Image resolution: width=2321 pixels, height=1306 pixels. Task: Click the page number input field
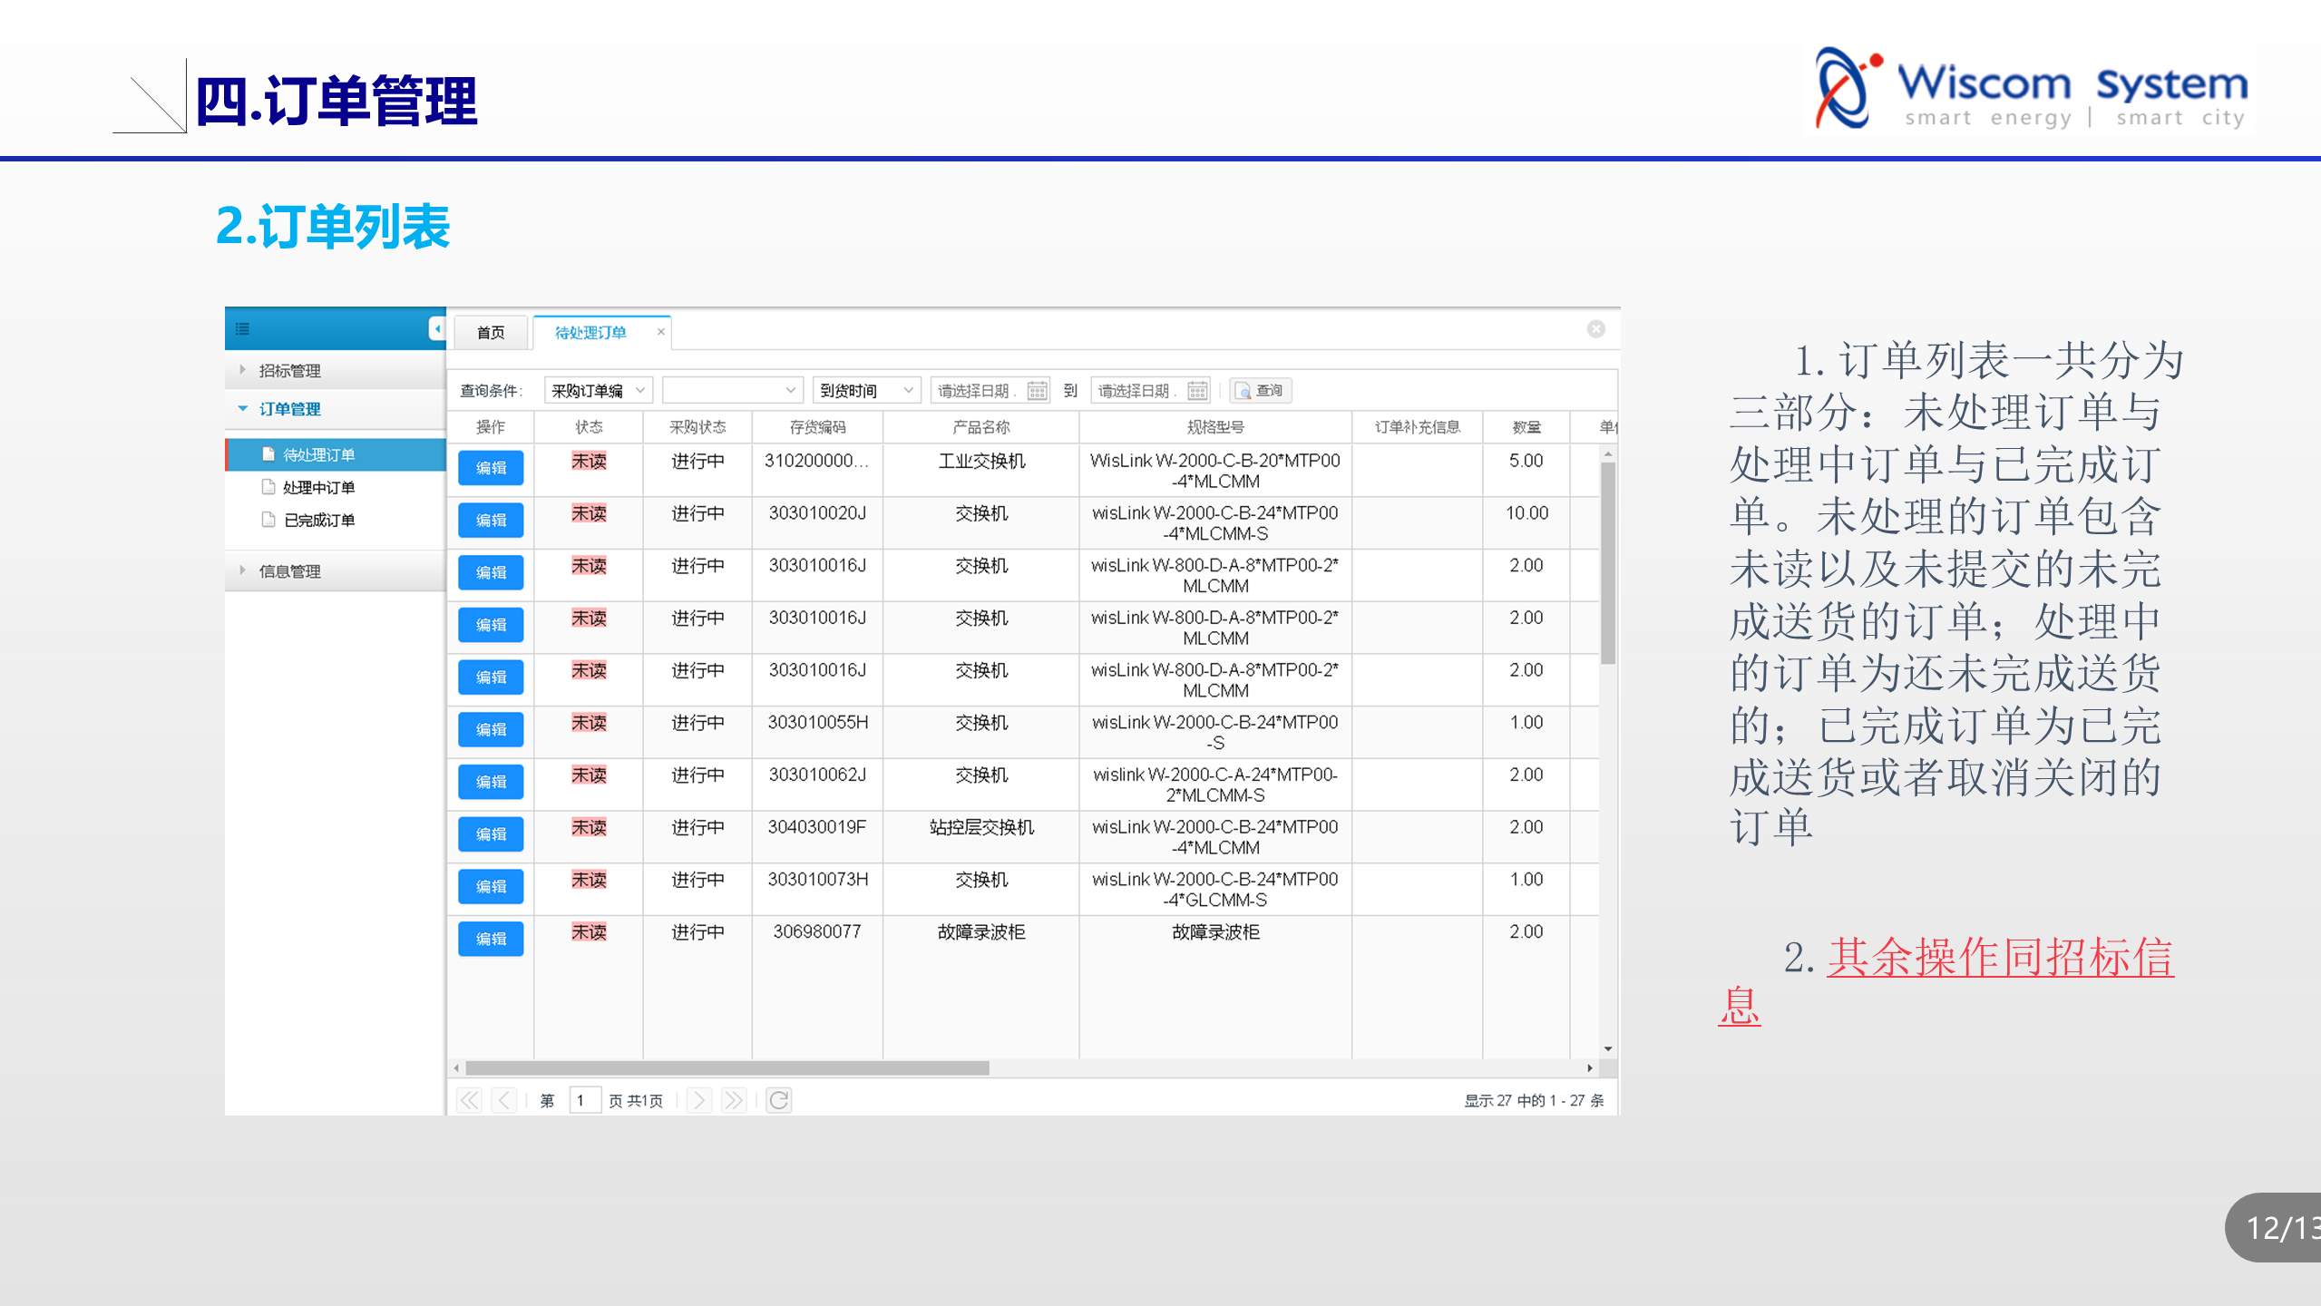(584, 1100)
